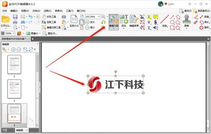This screenshot has height=134, width=211.
Task: Click the printer icon
Action: [15, 22]
